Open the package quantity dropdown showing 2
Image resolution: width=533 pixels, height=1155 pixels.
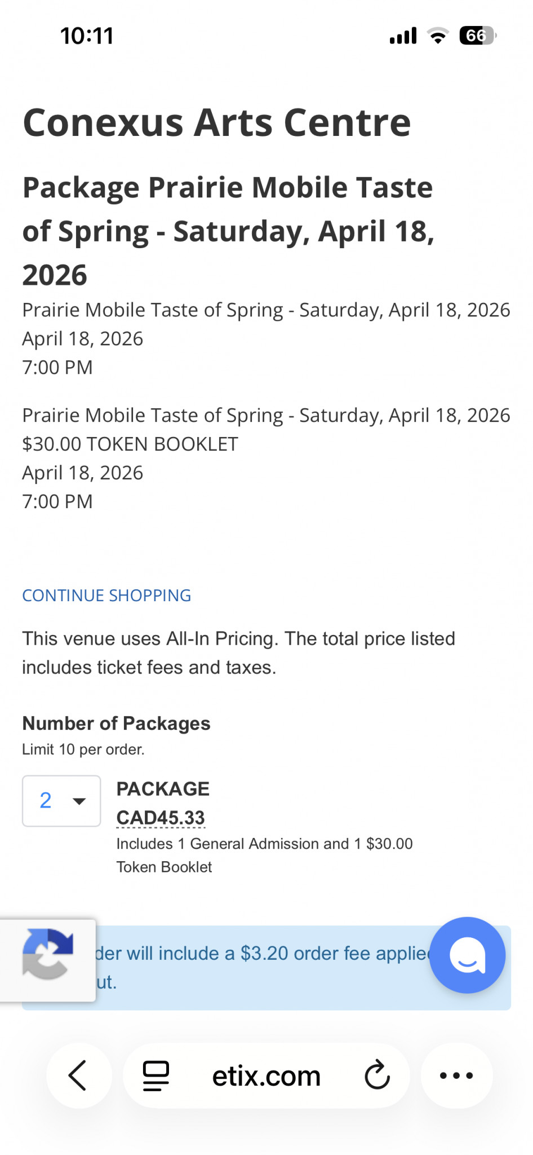(61, 801)
